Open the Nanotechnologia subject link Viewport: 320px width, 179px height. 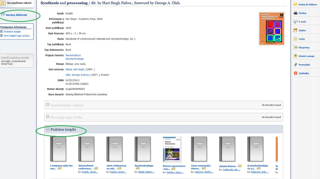coord(74,59)
